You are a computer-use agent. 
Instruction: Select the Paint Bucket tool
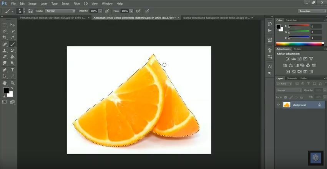[x=13, y=57]
